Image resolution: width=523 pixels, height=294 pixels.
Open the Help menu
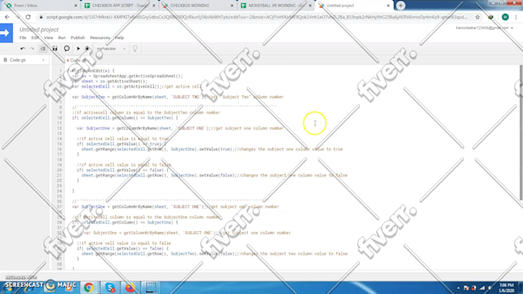[x=119, y=38]
